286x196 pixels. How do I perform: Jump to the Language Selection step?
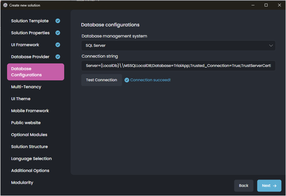point(31,159)
